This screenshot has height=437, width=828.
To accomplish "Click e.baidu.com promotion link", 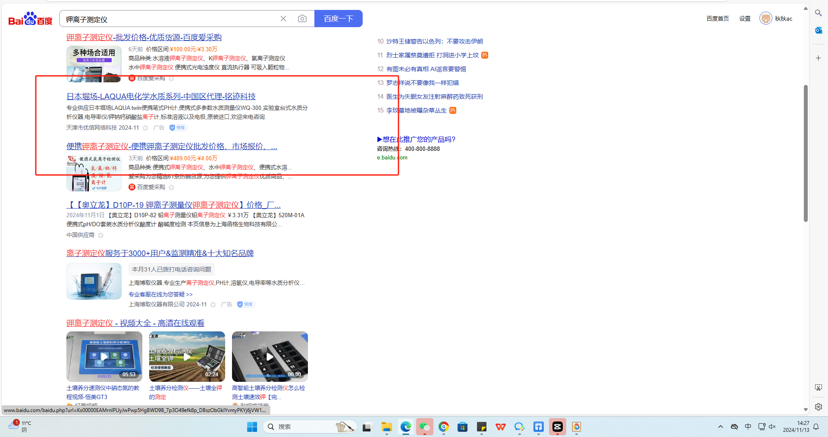I will pos(392,157).
